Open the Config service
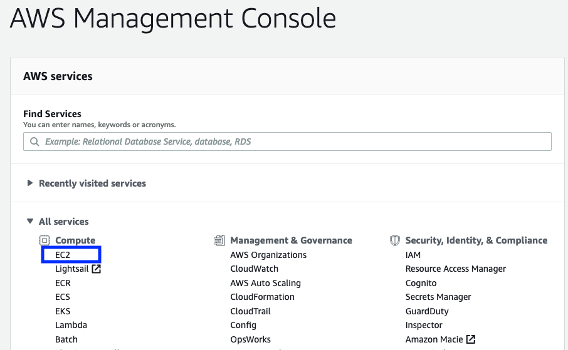The width and height of the screenshot is (568, 350). 243,325
